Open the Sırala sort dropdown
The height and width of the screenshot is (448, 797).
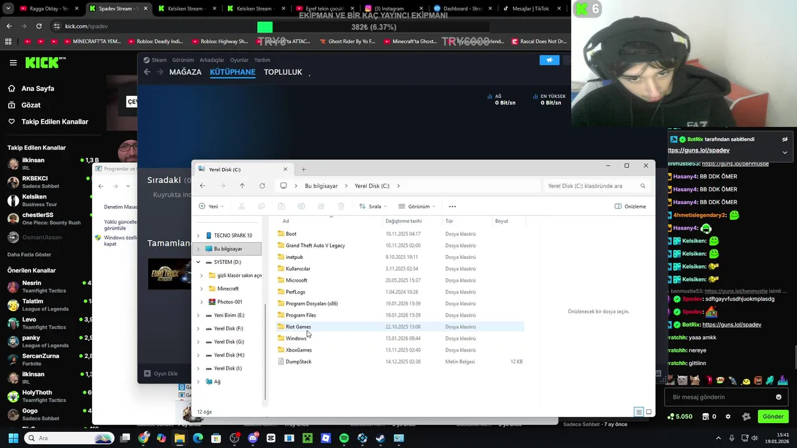coord(372,207)
